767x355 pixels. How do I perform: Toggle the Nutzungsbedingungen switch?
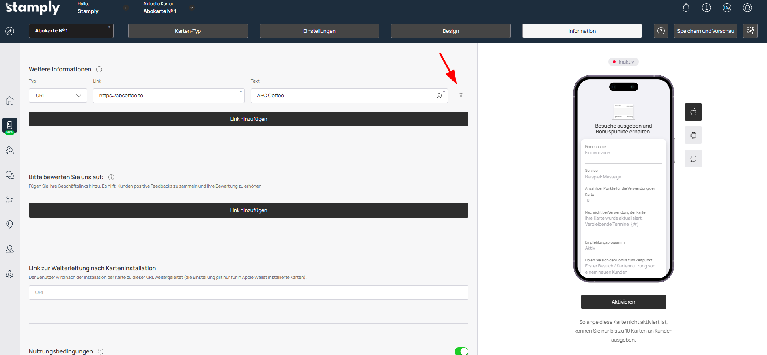point(461,351)
